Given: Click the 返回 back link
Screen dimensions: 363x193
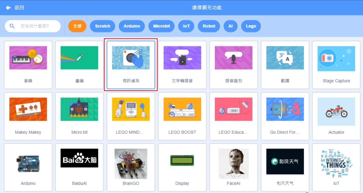Looking at the screenshot, I should point(19,7).
